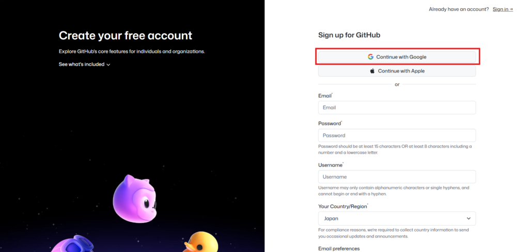Click the Google logo icon

coord(370,57)
